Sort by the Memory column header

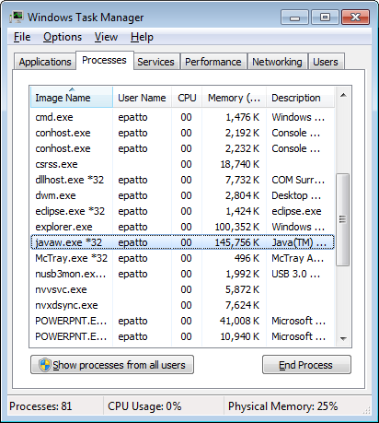(x=234, y=98)
